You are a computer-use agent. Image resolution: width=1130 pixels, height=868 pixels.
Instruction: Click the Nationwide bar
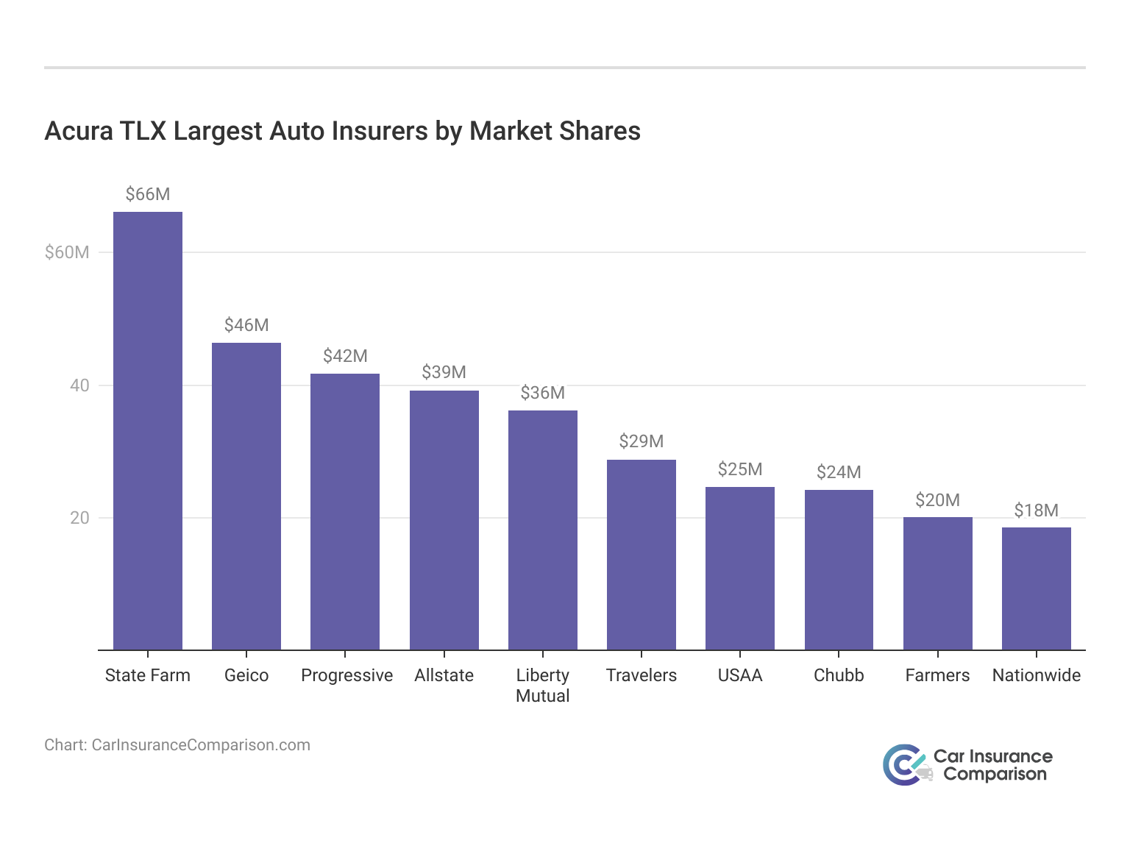point(1037,588)
